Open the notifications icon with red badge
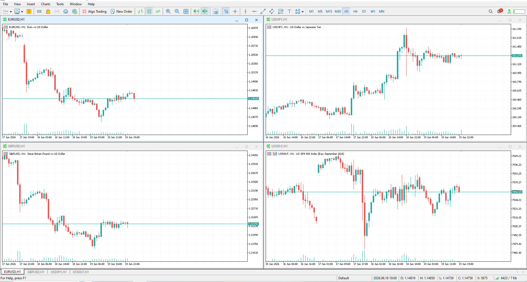527x282 pixels. [x=500, y=11]
